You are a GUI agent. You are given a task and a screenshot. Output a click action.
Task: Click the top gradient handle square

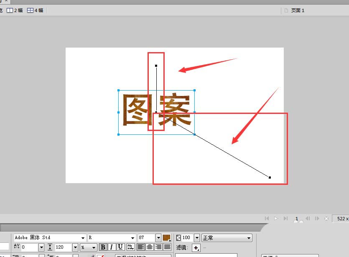(156, 66)
